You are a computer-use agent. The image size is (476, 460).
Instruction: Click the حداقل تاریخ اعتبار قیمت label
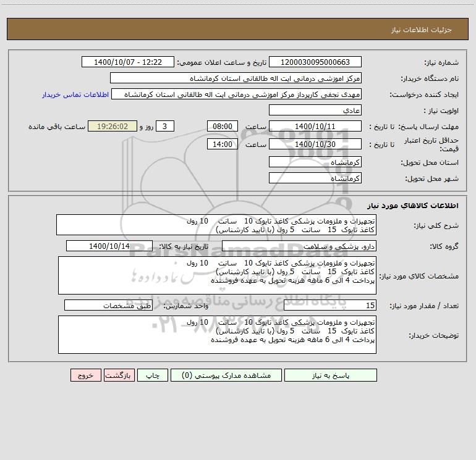431,144
